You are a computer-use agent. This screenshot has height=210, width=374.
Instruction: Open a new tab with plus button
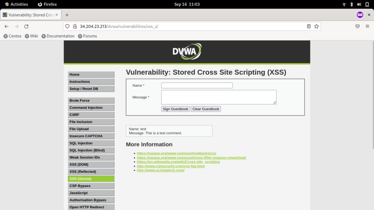[67, 15]
